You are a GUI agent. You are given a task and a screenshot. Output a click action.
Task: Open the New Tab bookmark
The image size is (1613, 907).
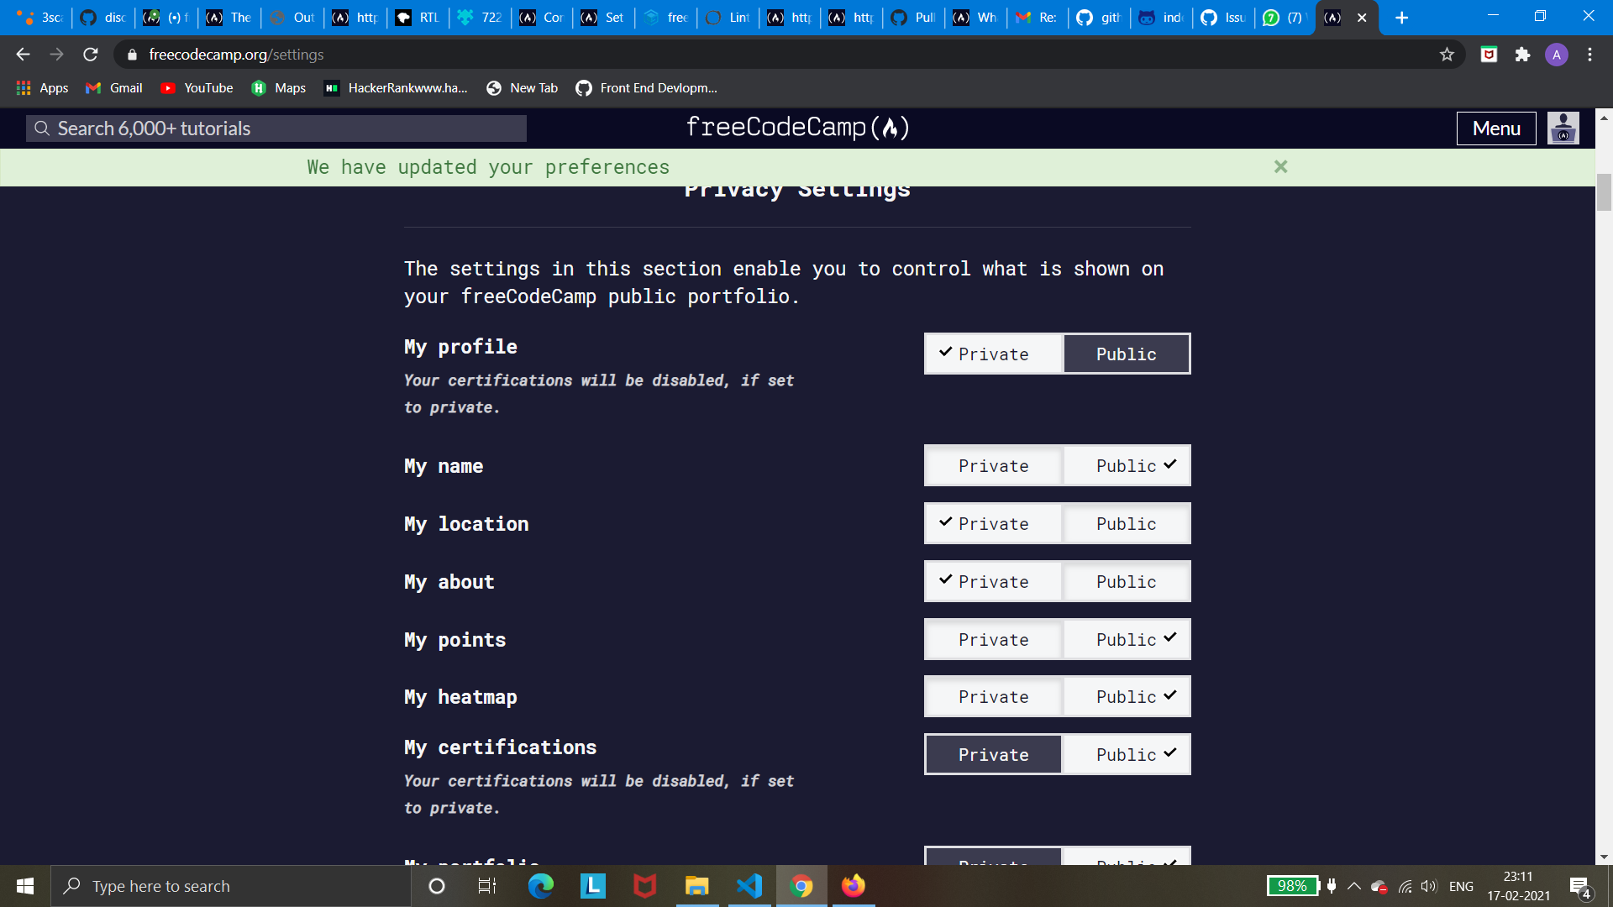tap(522, 87)
